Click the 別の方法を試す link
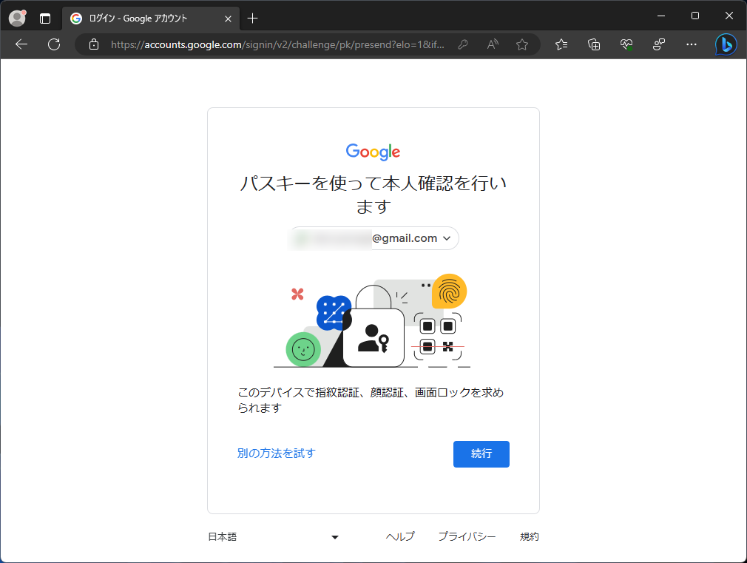 (x=276, y=454)
